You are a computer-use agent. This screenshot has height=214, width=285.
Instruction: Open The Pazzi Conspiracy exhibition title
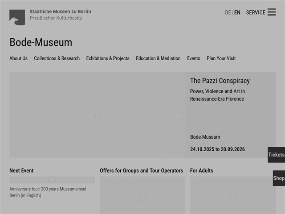pyautogui.click(x=220, y=81)
